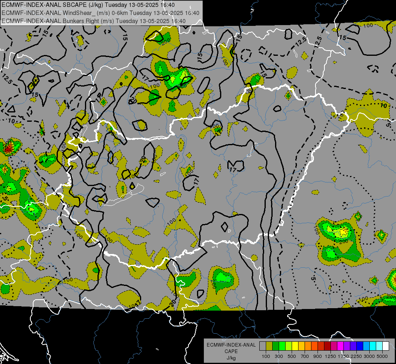Click the white above-5000 legend swatch

(386, 346)
